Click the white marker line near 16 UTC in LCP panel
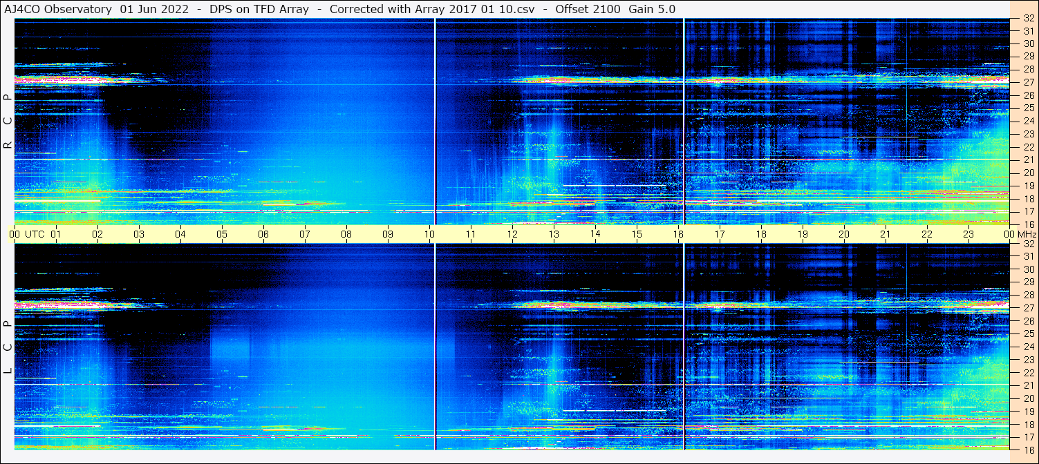The width and height of the screenshot is (1039, 464). 684,347
